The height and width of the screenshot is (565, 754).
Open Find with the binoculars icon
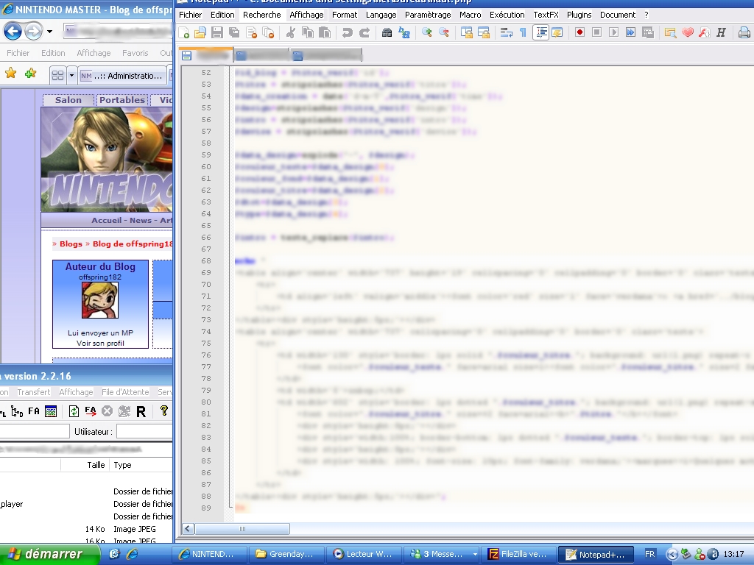click(387, 32)
